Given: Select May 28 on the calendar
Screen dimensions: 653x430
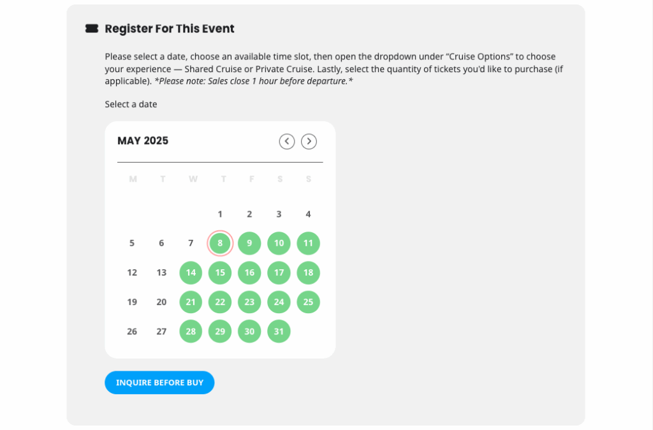Looking at the screenshot, I should 191,331.
